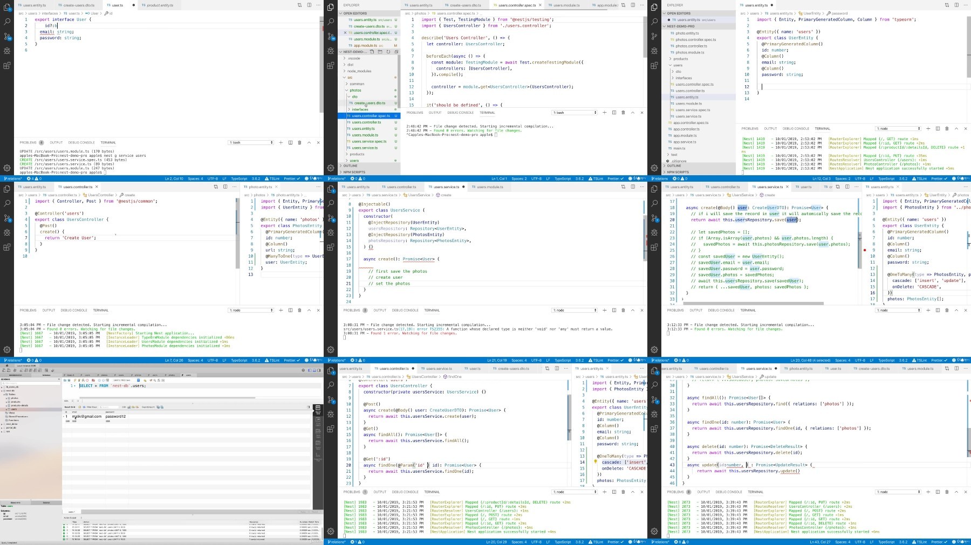Expand products-details table in MySQL schemas tree
971x545 pixels.
click(6, 405)
